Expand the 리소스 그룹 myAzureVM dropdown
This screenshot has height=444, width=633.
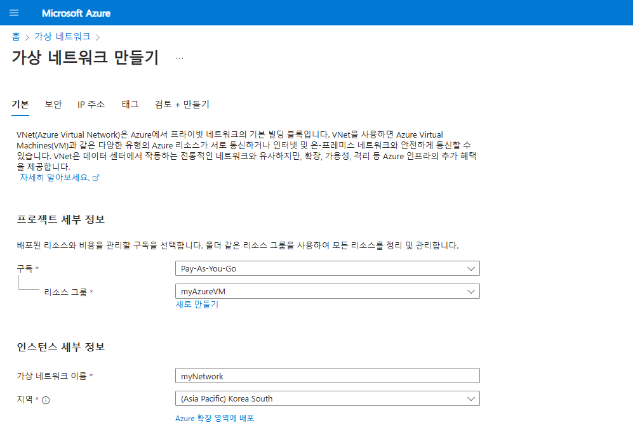(328, 291)
